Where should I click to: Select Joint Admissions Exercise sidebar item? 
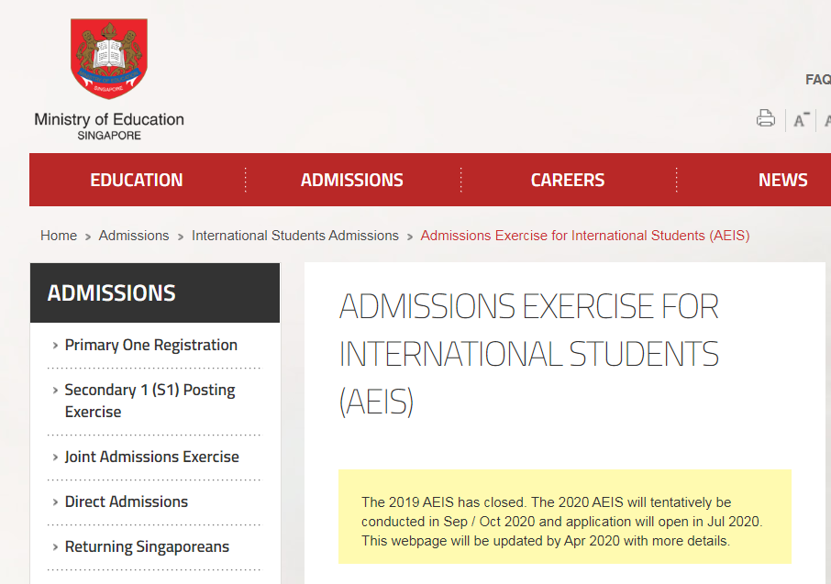[x=151, y=457]
